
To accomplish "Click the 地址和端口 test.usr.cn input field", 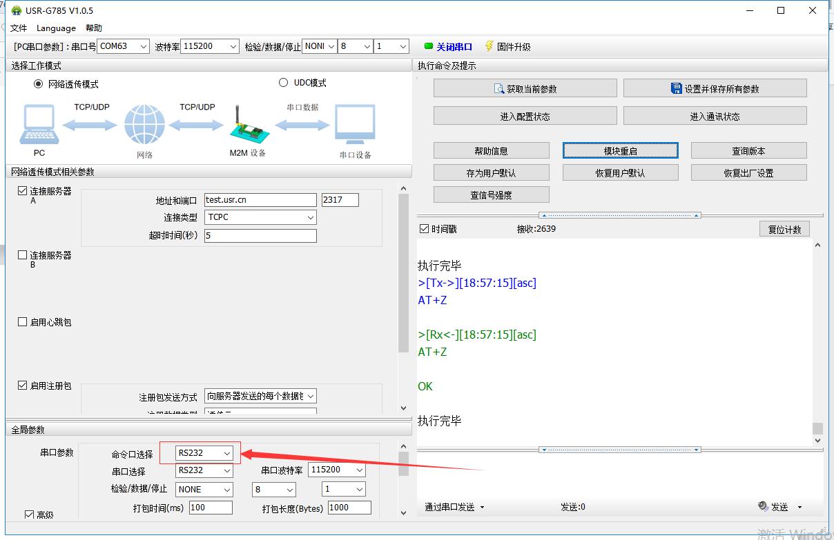I will 260,200.
